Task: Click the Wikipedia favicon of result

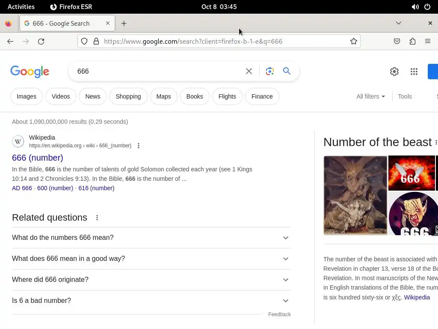Action: [18, 141]
